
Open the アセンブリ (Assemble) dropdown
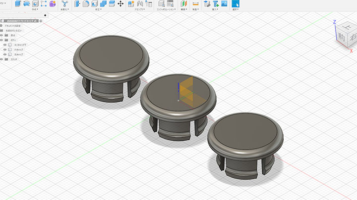click(140, 9)
